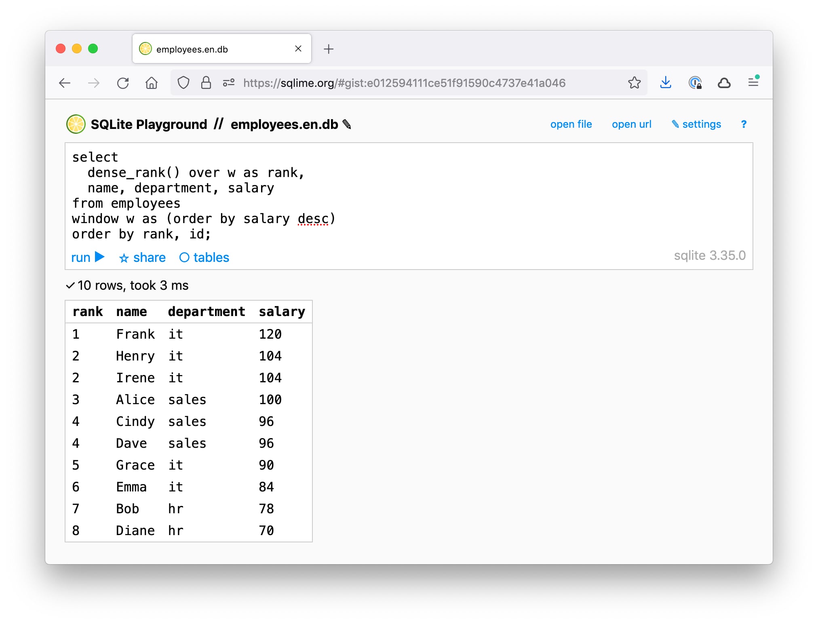Click inside the SQL query editor
The width and height of the screenshot is (818, 624).
click(404, 194)
